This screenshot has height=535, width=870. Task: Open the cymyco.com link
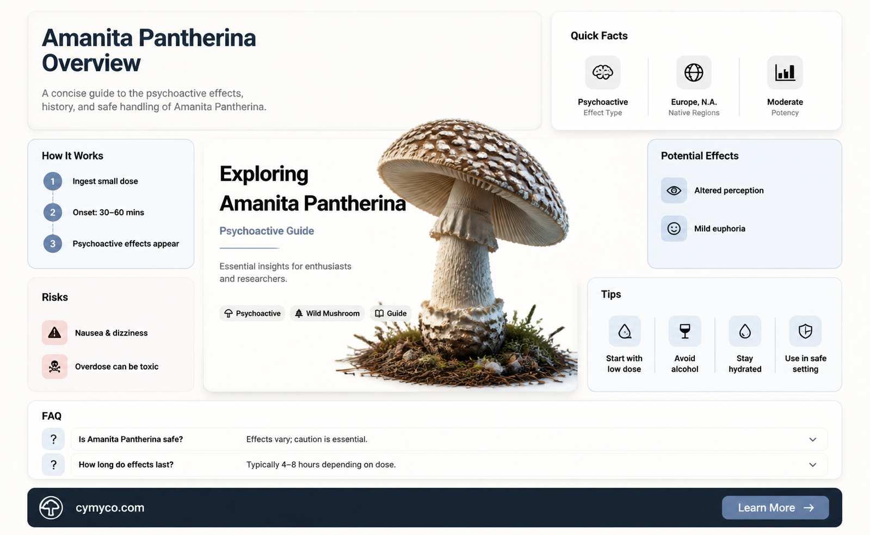tap(110, 508)
